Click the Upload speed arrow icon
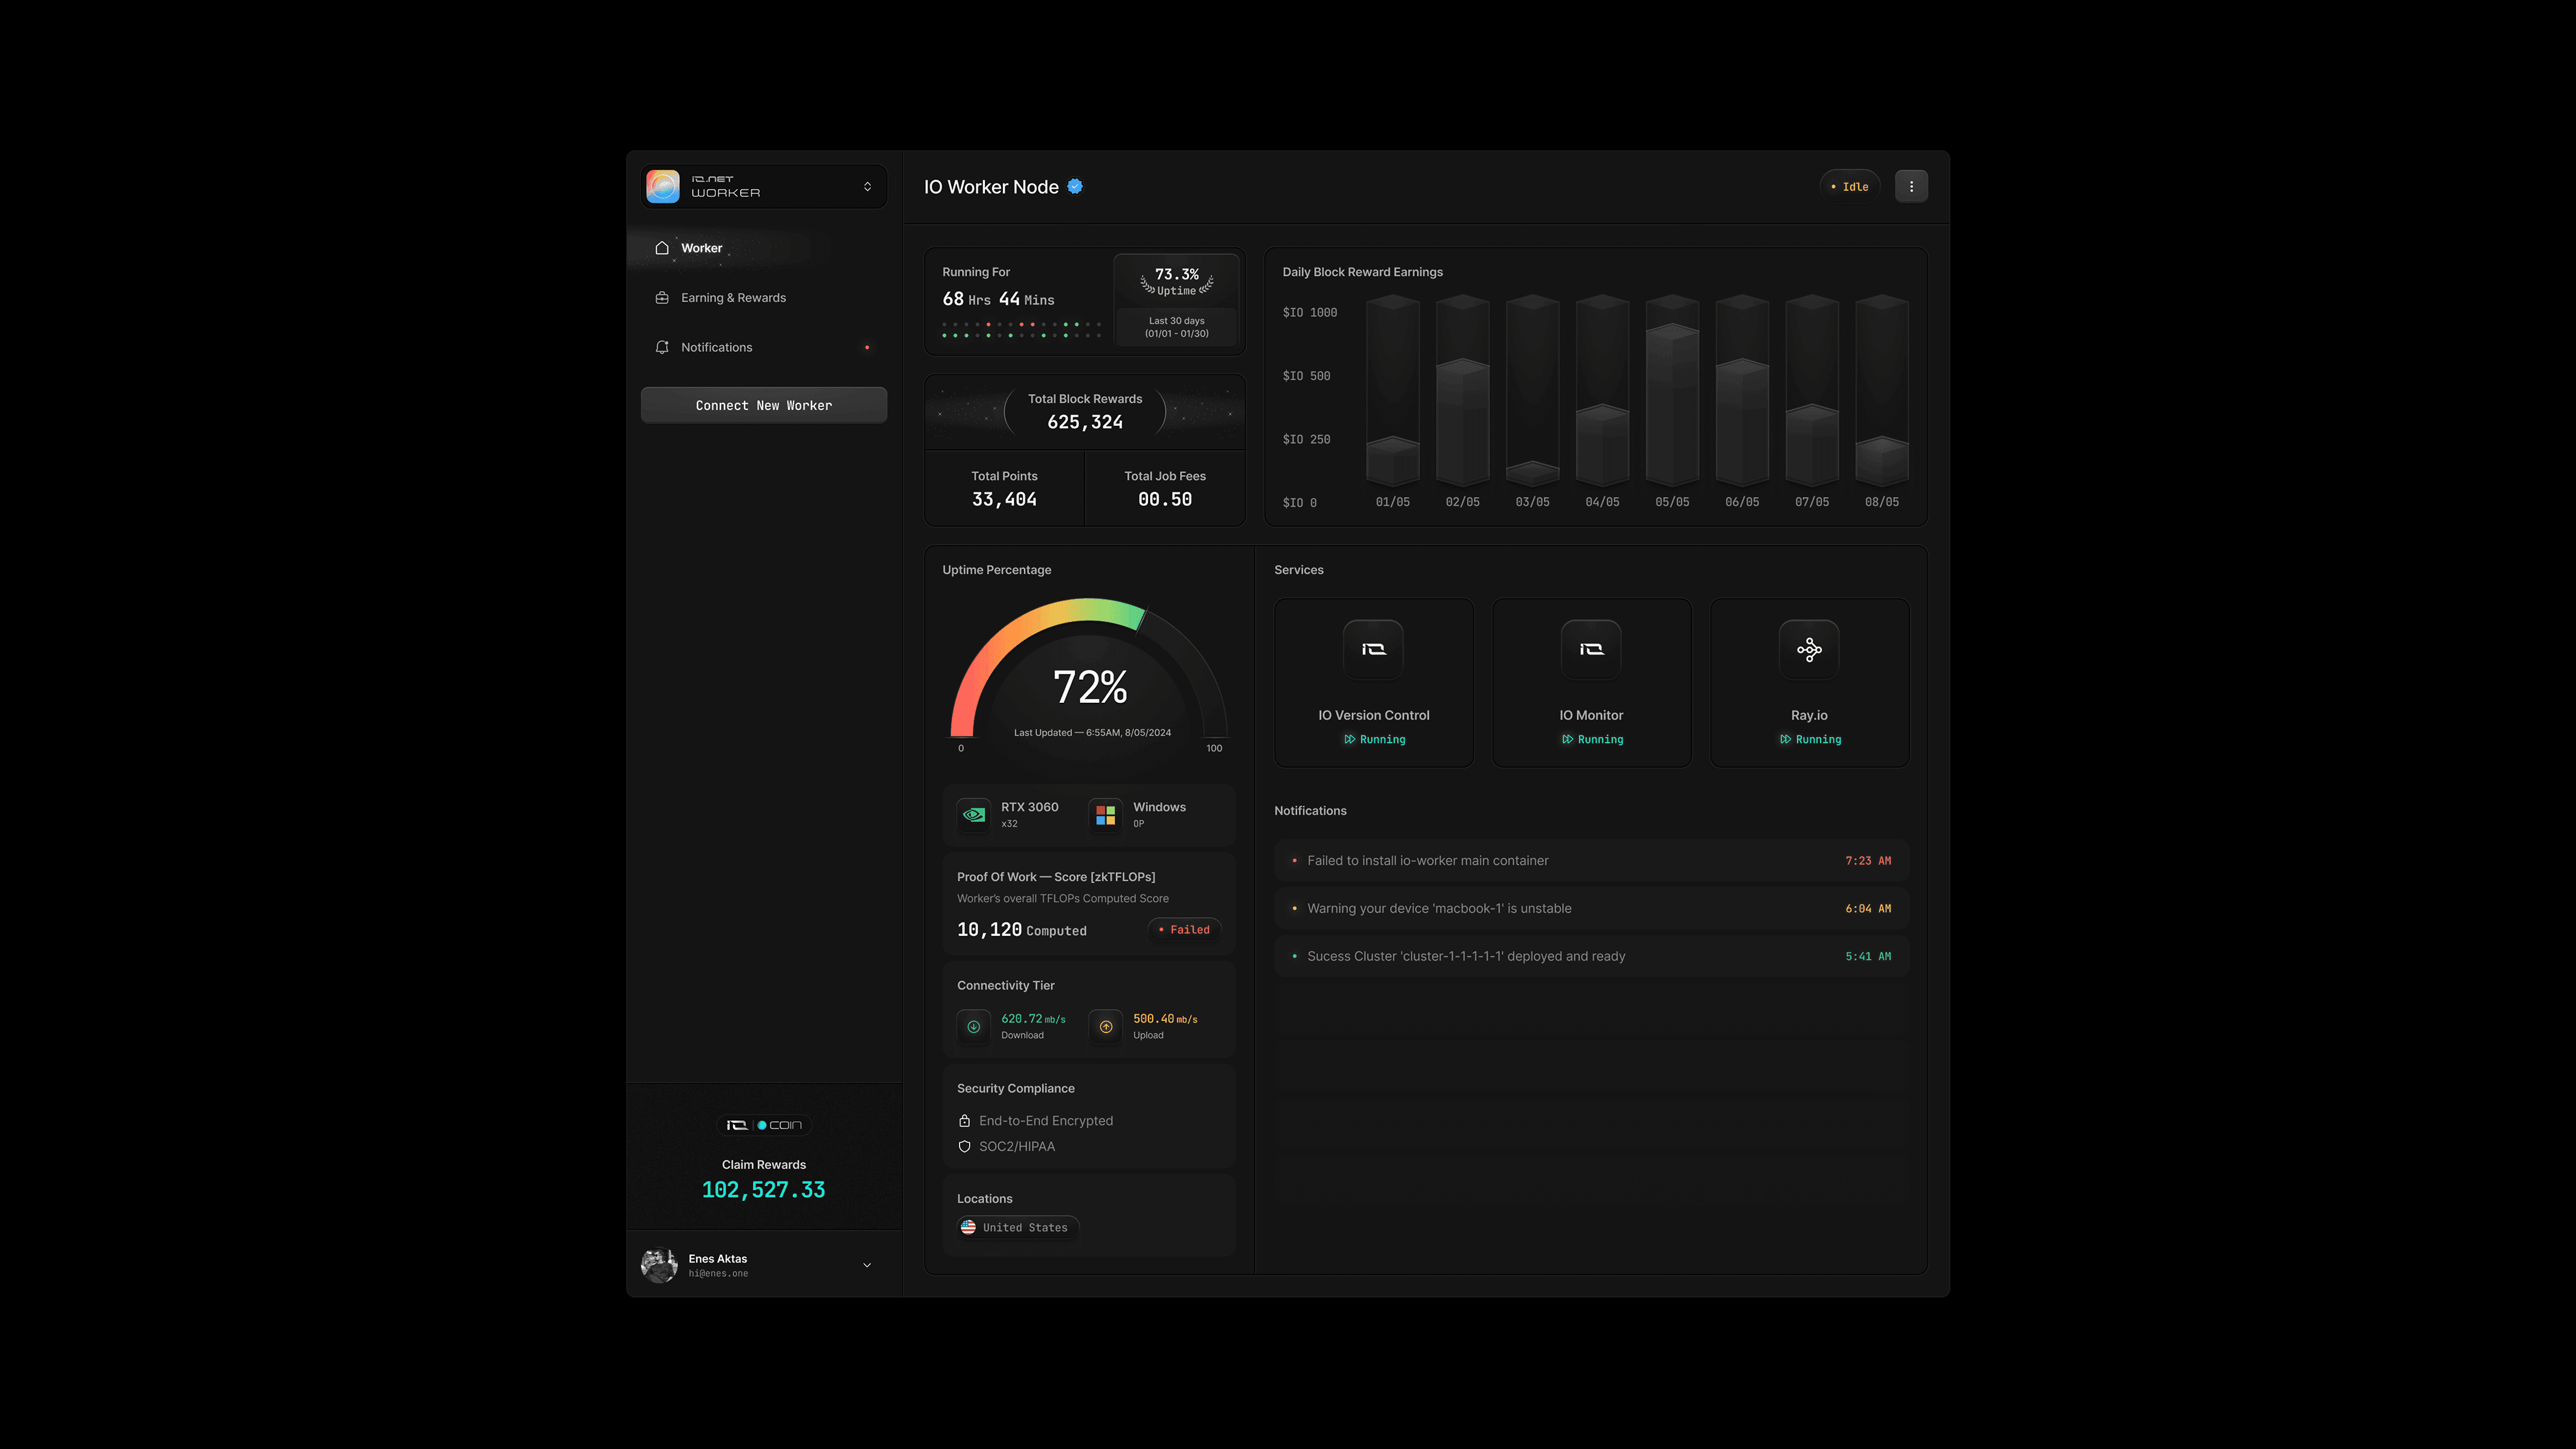Viewport: 2576px width, 1449px height. [1105, 1026]
